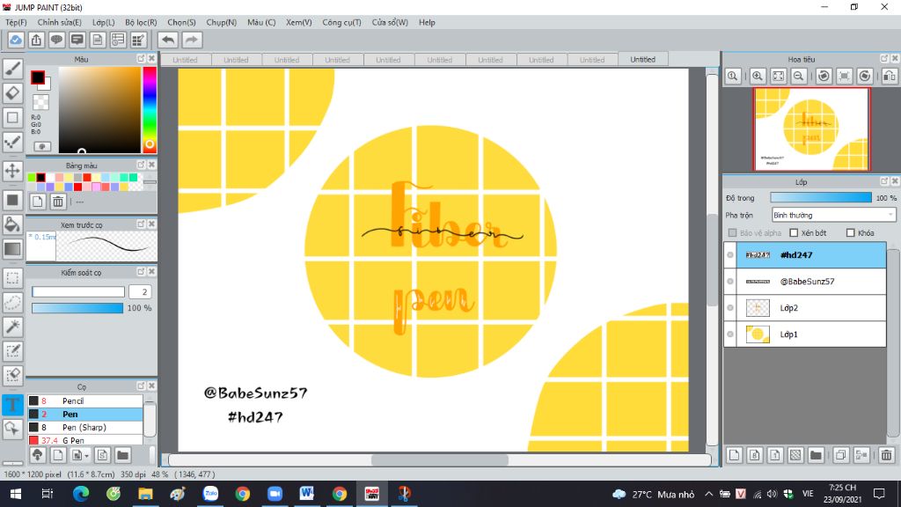Open the Pha trộn blend mode dropdown
The width and height of the screenshot is (901, 507).
click(x=833, y=215)
